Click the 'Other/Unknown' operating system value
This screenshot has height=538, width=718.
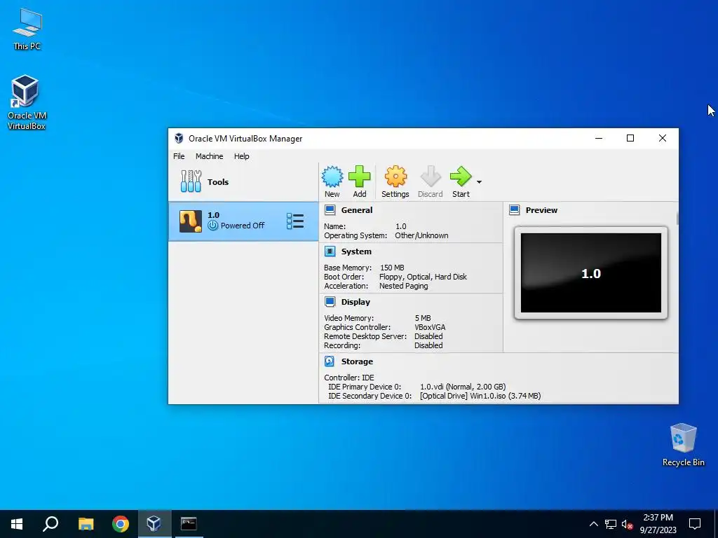(421, 235)
